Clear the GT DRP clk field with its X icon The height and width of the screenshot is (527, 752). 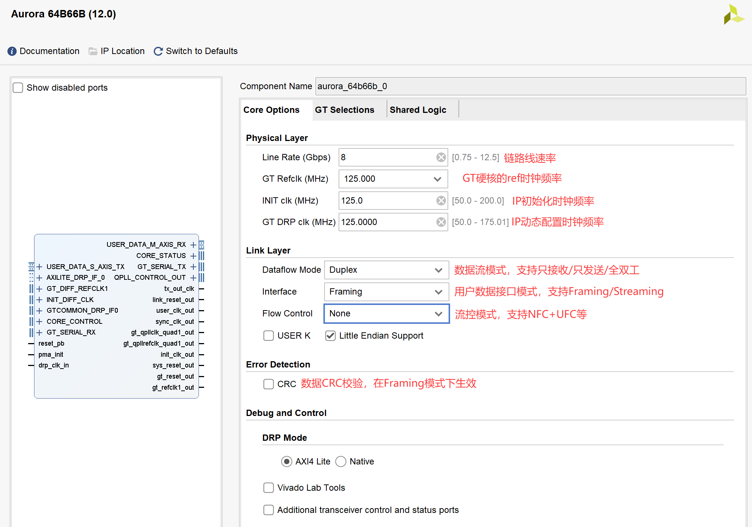click(441, 222)
